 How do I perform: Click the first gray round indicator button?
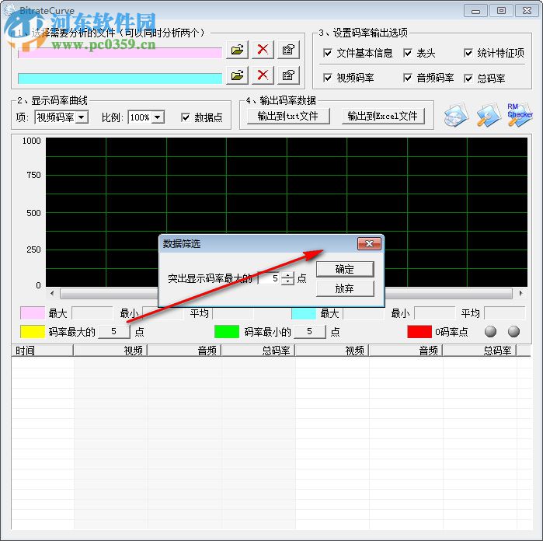coord(490,332)
